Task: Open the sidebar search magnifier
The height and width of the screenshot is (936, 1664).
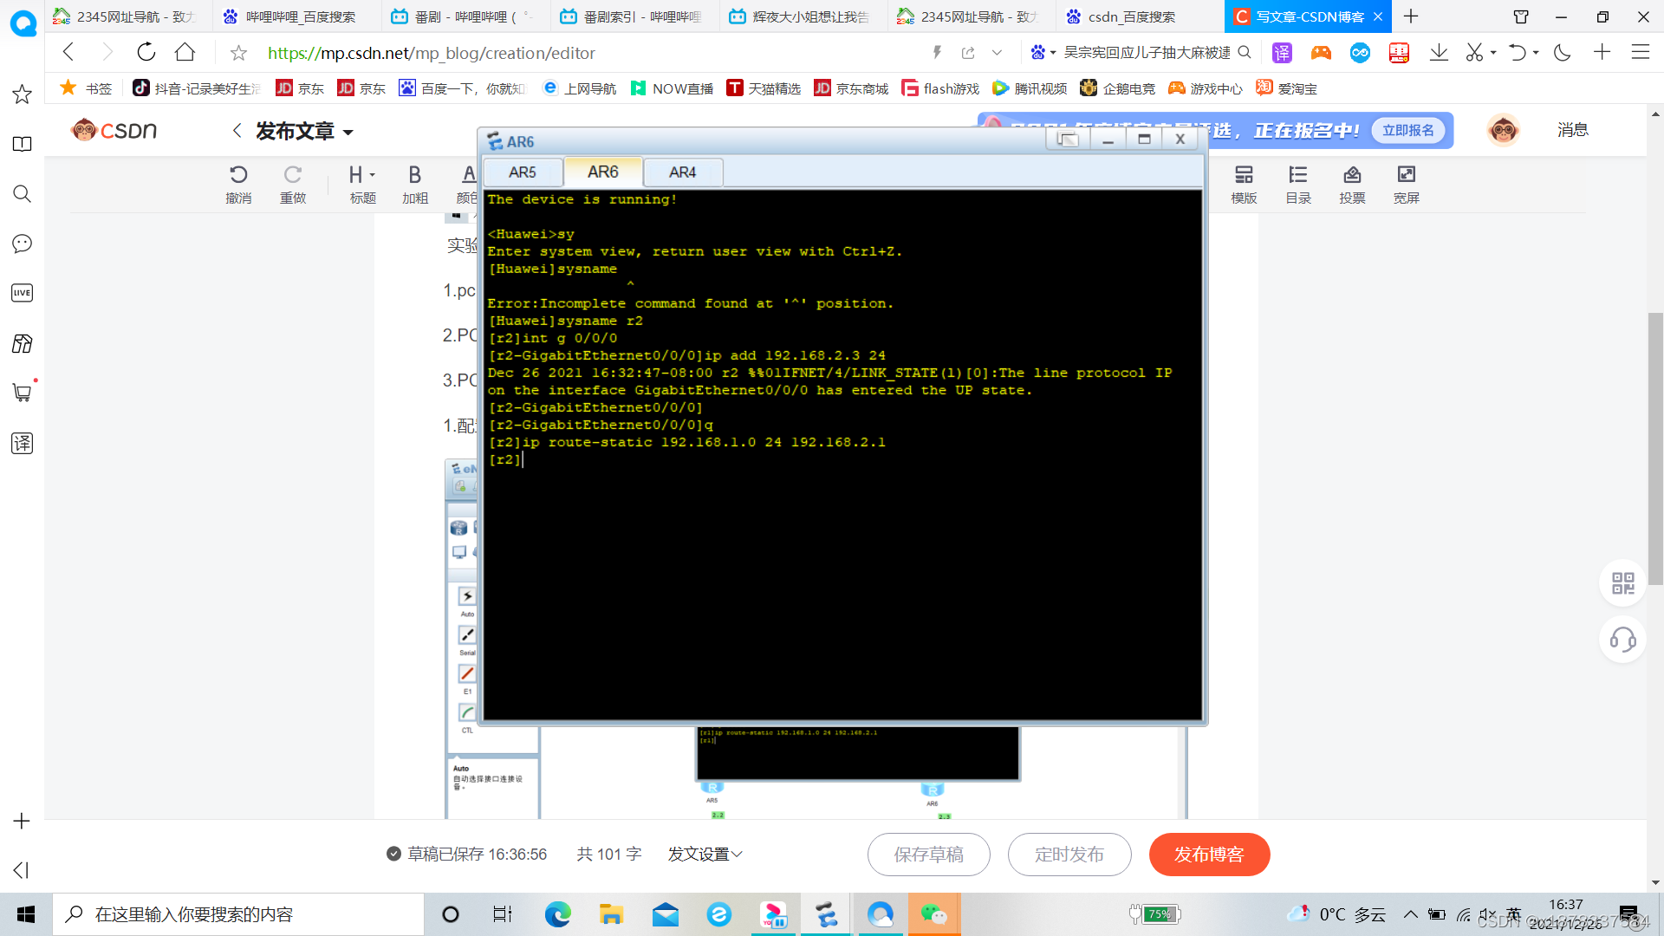Action: tap(22, 193)
